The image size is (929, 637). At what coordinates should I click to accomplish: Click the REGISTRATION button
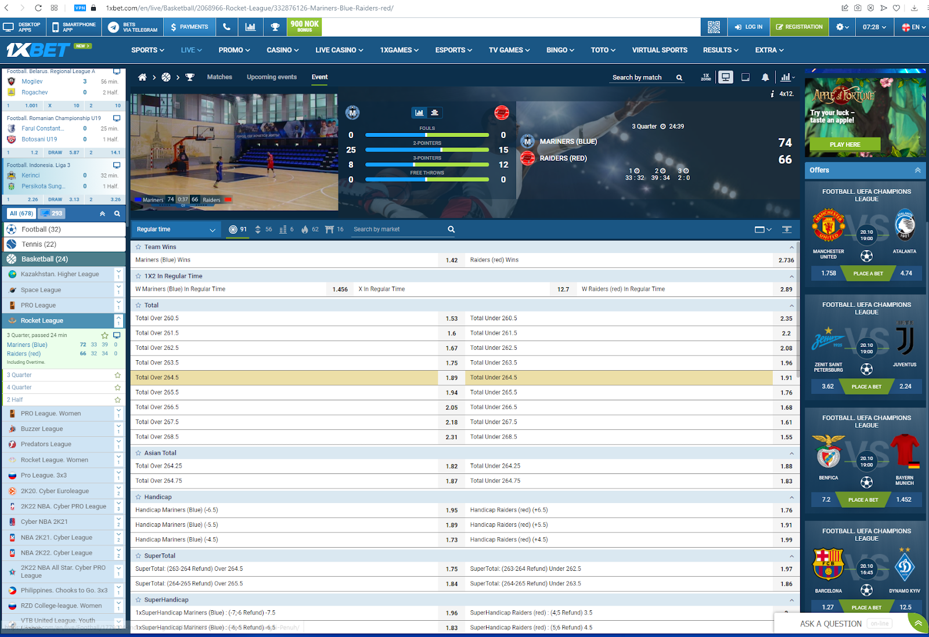[799, 27]
